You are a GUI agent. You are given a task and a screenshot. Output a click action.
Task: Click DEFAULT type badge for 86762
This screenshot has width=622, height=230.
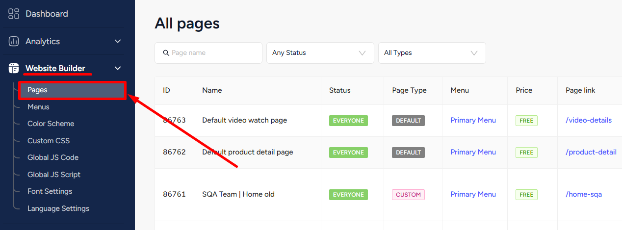tap(409, 153)
